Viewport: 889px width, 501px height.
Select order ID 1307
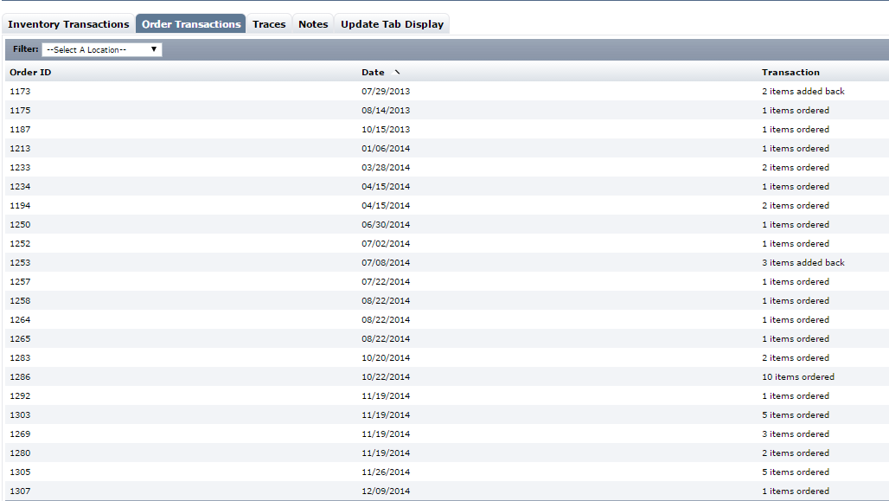[20, 491]
